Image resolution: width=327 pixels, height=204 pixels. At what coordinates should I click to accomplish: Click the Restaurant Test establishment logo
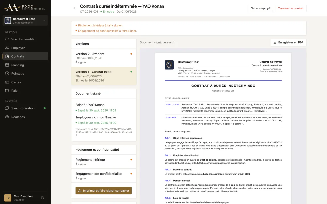pos(8,20)
